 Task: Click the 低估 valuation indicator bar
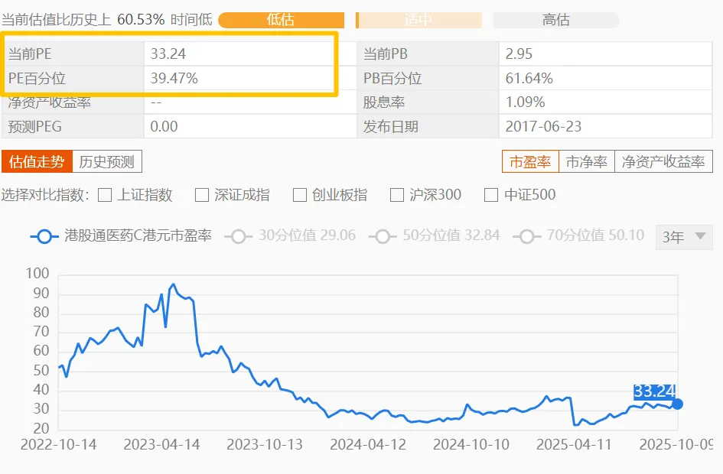[x=281, y=20]
